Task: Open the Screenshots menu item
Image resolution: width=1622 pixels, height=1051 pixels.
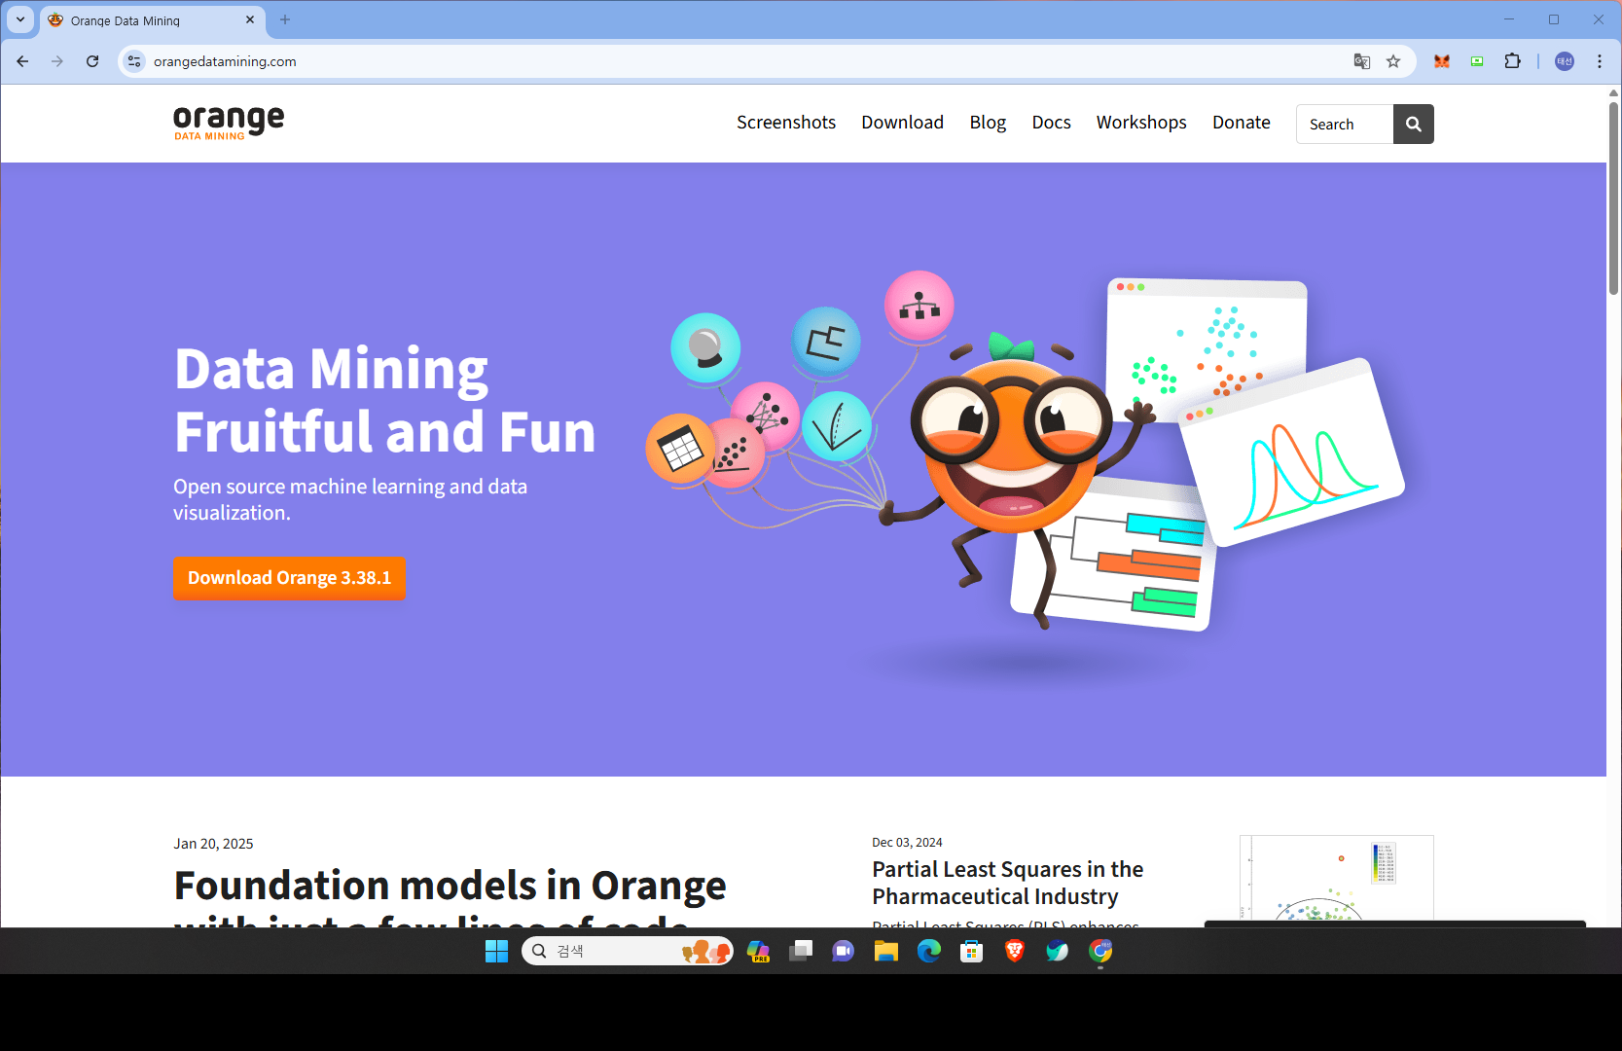Action: tap(786, 123)
